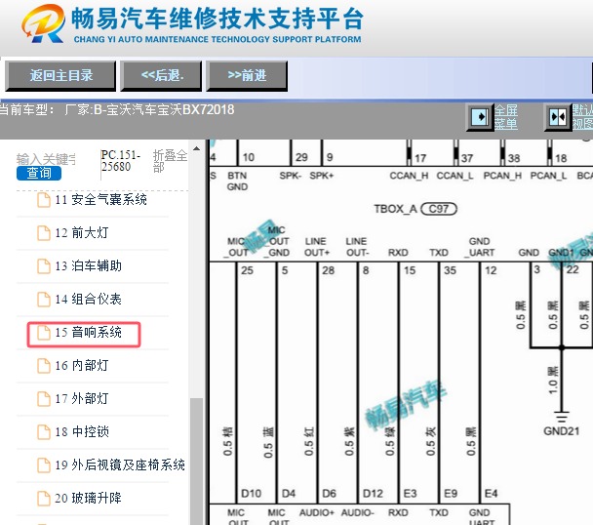Viewport: 593px width, 525px height.
Task: Open the 默认视图 link
Action: (582, 117)
